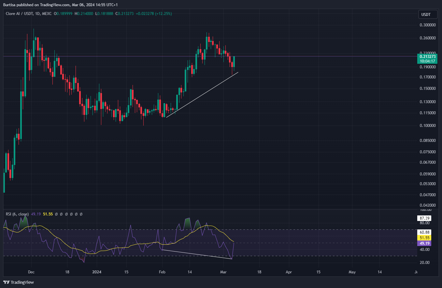The image size is (442, 288).
Task: Click the yellow RSI MA value 51.55 in legend
Action: (48, 214)
